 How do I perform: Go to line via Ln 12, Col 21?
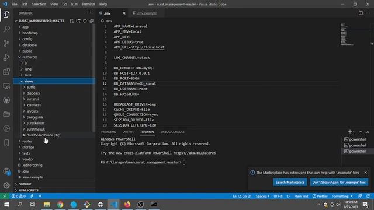242,196
